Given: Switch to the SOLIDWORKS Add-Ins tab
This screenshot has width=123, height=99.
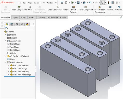Looking at the screenshot, I should (57, 17).
